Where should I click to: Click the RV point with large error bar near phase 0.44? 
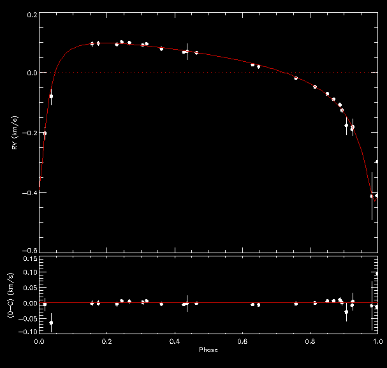[187, 52]
